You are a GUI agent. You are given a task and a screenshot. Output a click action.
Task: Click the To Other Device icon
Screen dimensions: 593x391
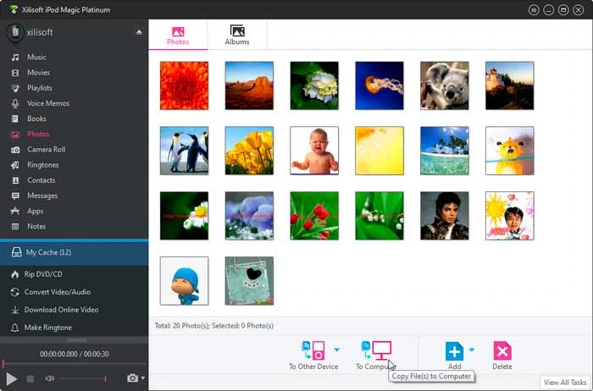(313, 350)
